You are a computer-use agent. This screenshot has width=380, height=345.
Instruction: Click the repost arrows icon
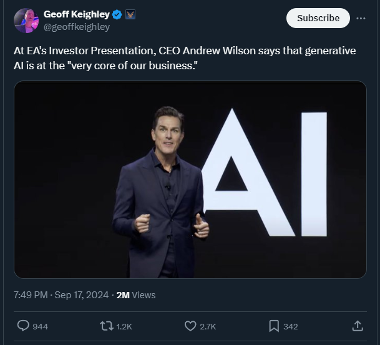tap(107, 326)
